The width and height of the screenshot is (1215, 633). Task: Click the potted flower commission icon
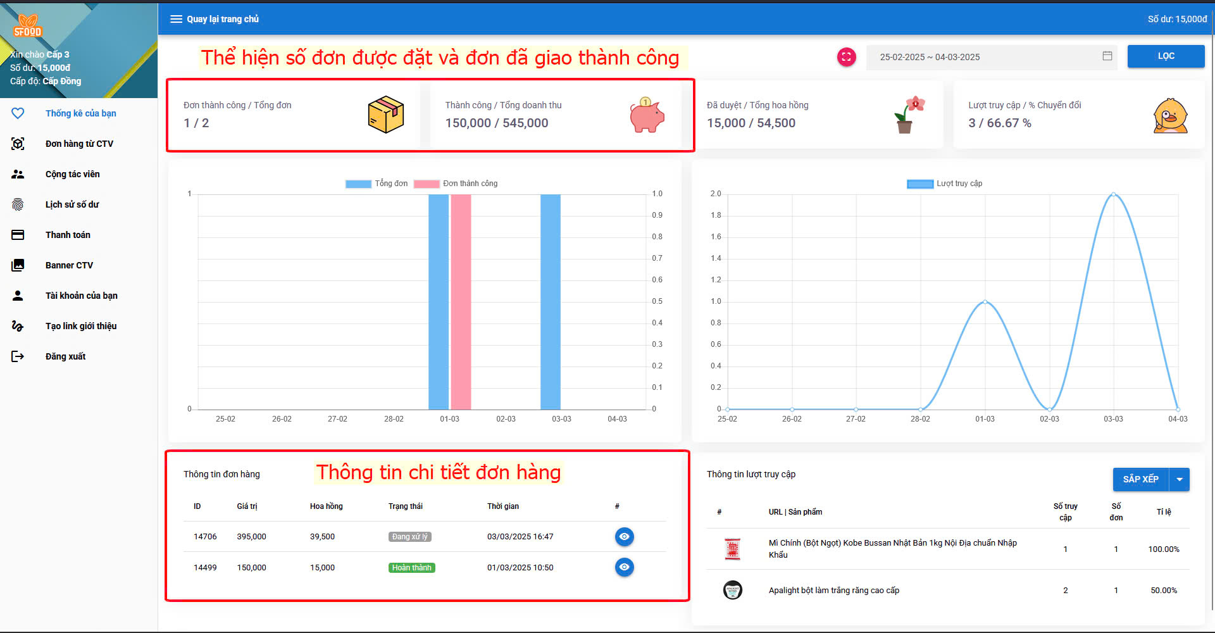pyautogui.click(x=909, y=115)
